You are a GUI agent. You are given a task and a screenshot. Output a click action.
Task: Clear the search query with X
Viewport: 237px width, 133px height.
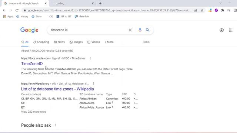[130, 30]
